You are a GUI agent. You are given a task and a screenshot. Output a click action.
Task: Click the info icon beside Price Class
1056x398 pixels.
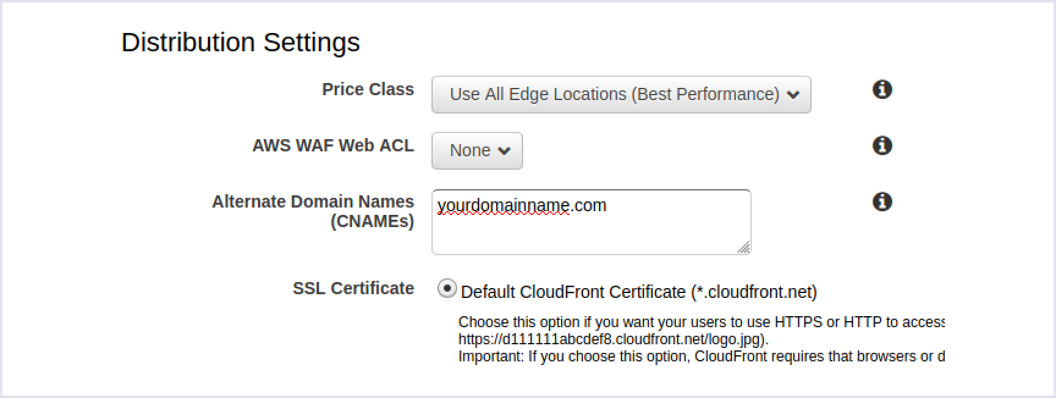[882, 90]
